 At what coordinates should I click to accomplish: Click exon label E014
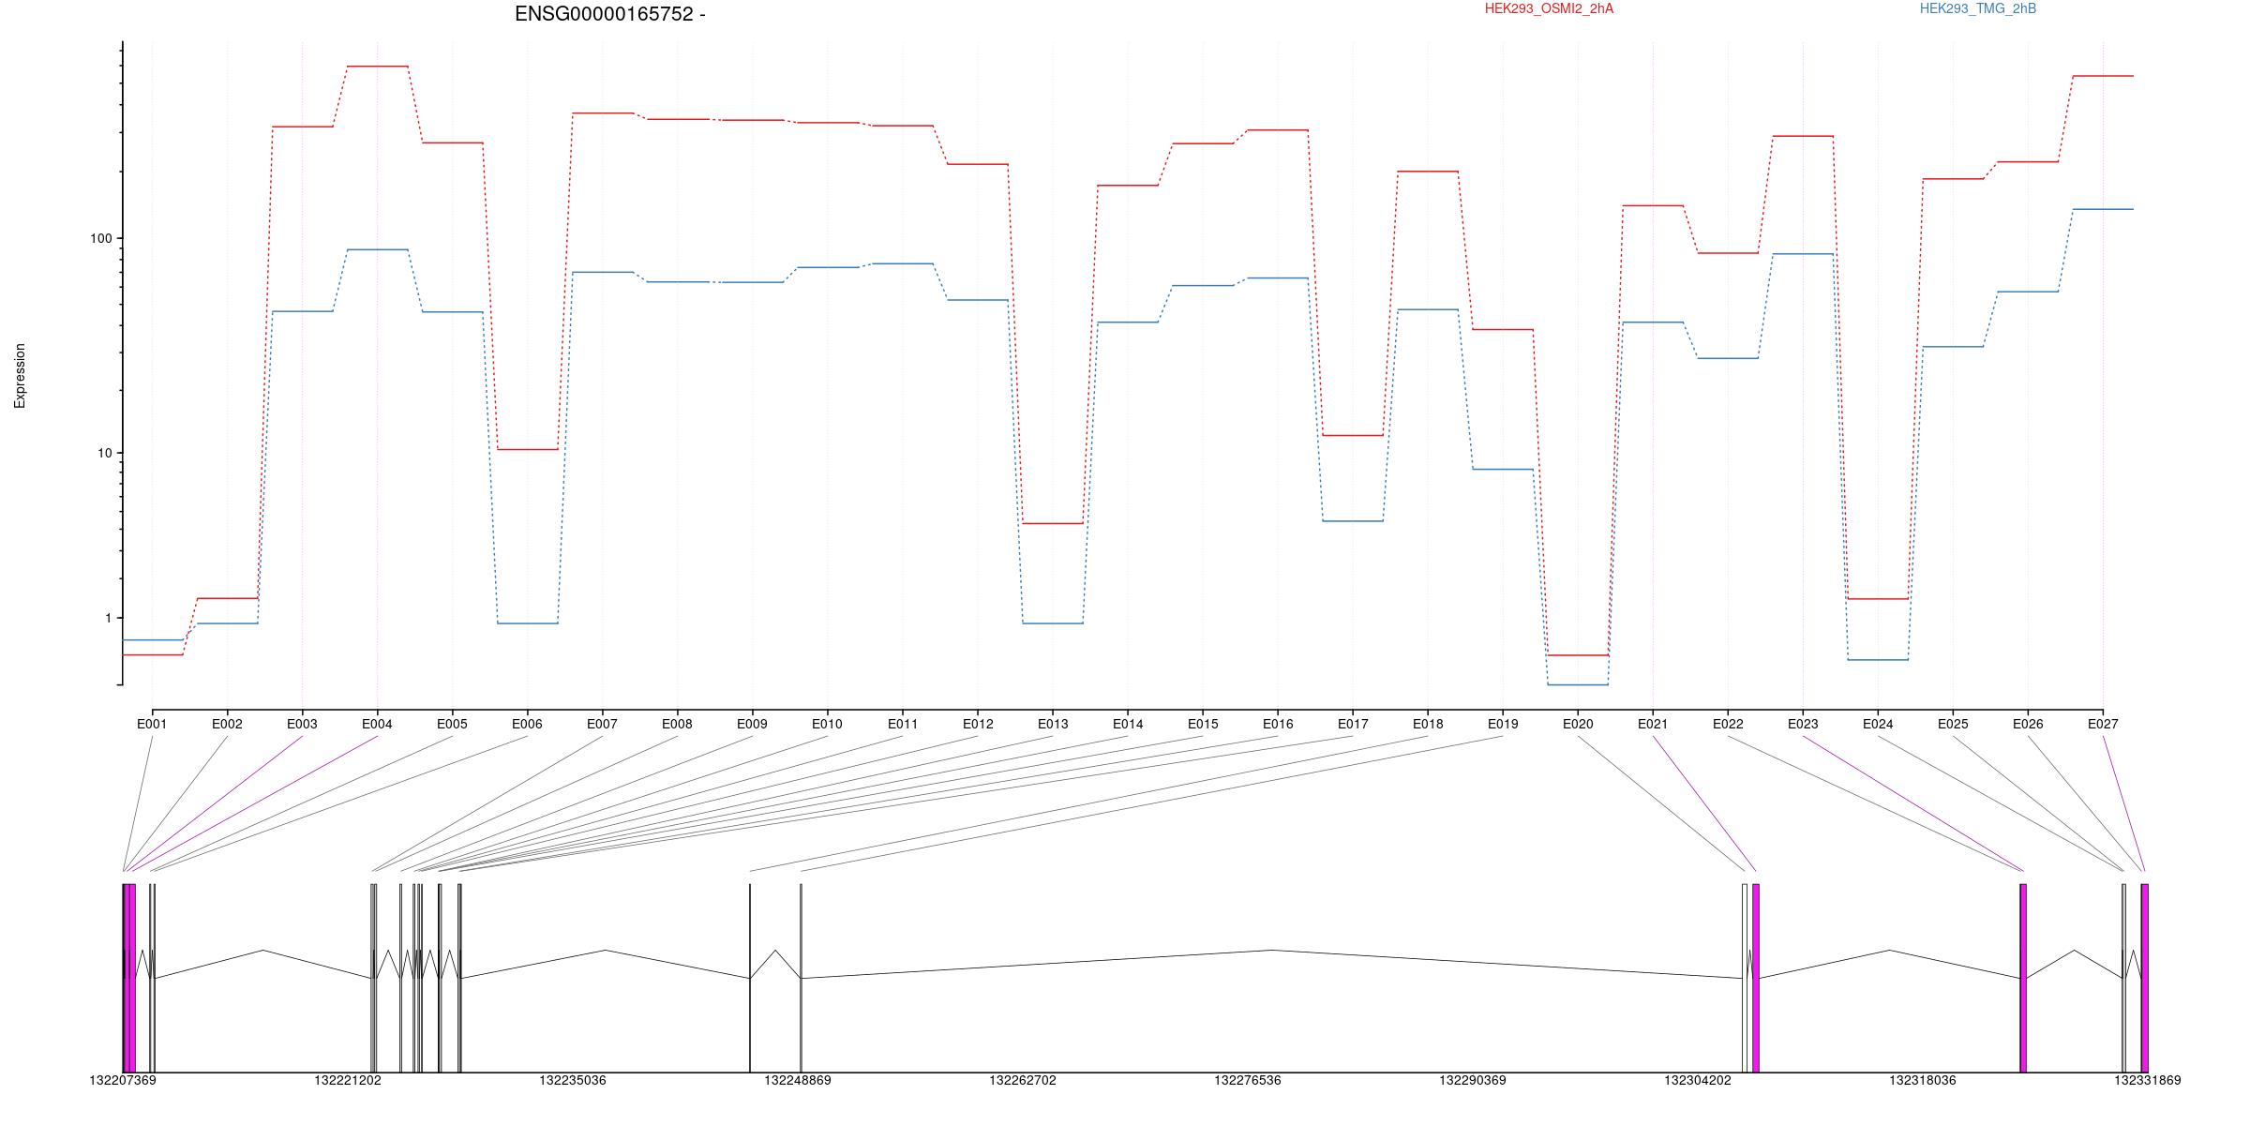(1128, 724)
